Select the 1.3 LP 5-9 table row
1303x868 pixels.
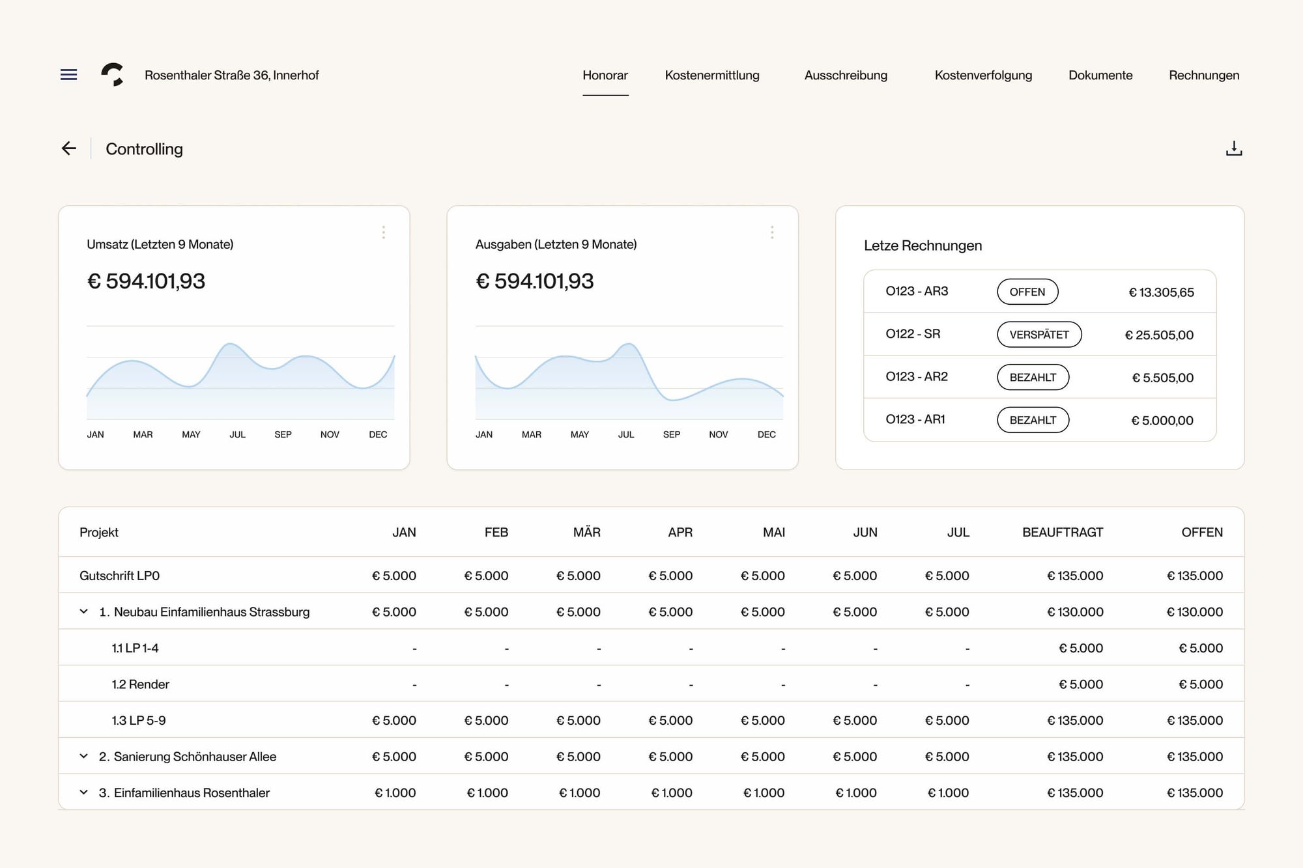click(139, 720)
